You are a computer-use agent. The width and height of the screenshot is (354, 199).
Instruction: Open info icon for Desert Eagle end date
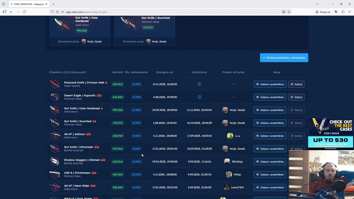[x=199, y=97]
